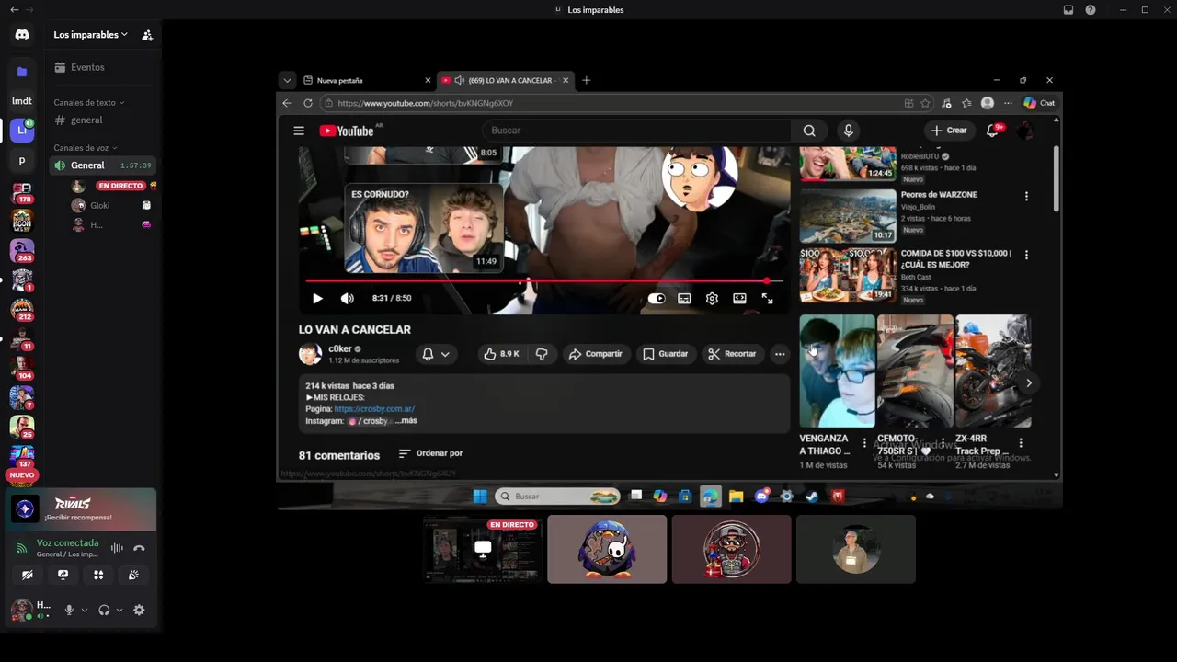Click the Compartir share button
The height and width of the screenshot is (662, 1177).
(595, 354)
